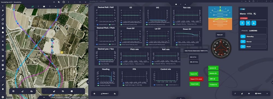Click the expand map fullscreen icon

click(x=87, y=6)
